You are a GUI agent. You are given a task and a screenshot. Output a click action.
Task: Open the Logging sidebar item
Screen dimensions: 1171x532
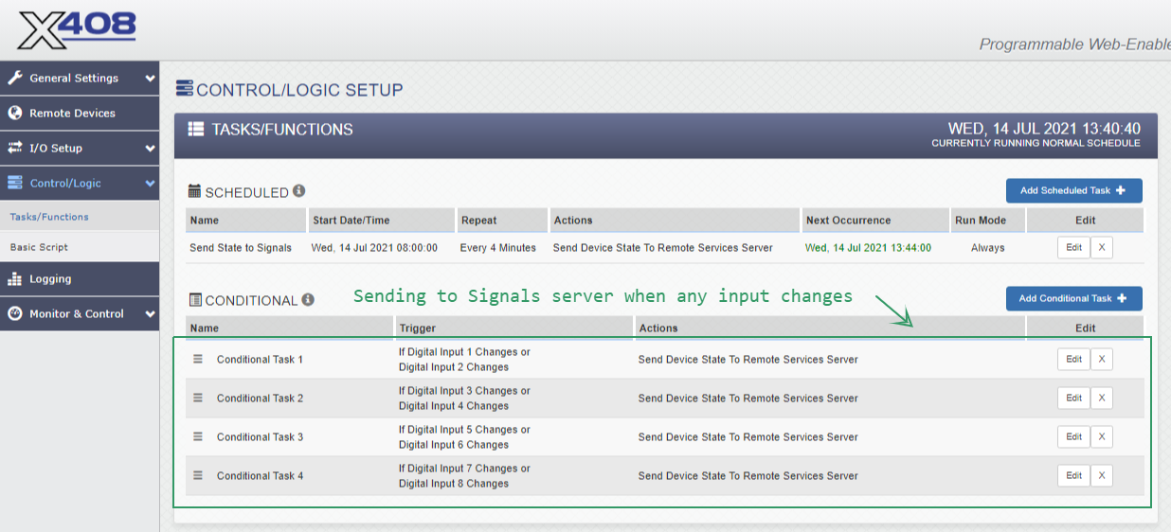[50, 279]
